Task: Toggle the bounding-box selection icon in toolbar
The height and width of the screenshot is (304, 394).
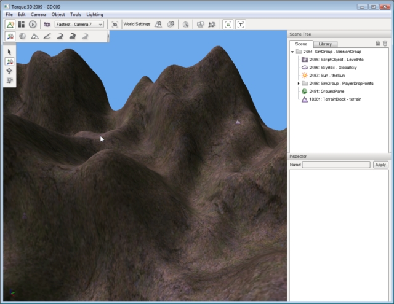Action: pyautogui.click(x=228, y=24)
